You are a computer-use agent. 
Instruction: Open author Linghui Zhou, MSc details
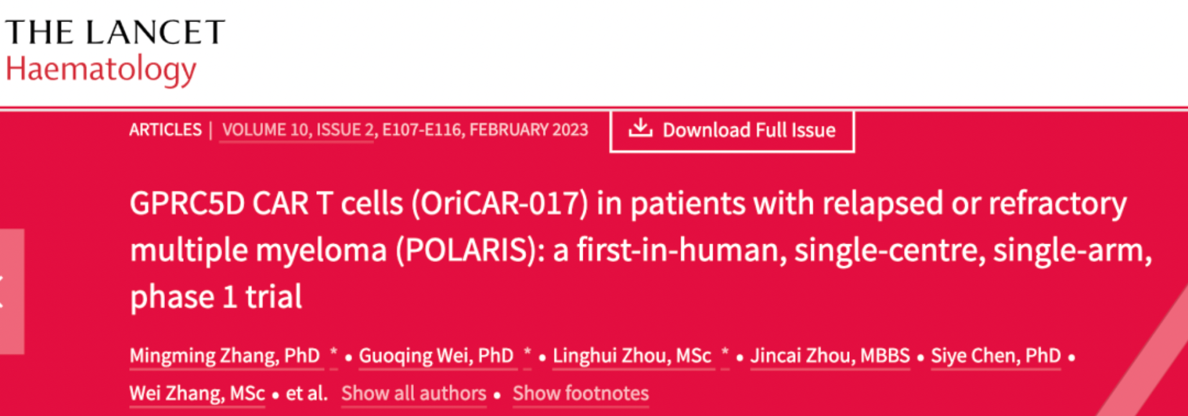[x=632, y=356]
